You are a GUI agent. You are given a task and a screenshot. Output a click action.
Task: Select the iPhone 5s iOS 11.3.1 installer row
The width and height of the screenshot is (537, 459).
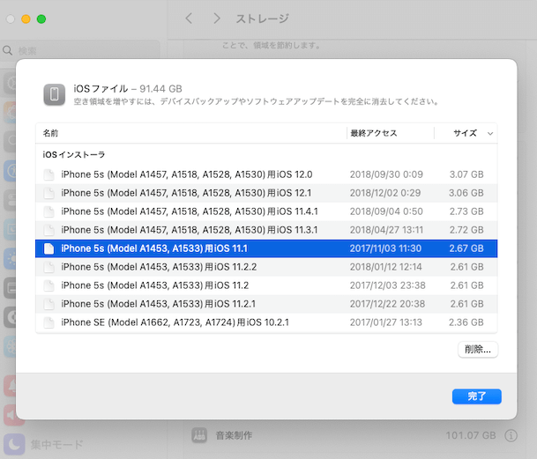266,230
